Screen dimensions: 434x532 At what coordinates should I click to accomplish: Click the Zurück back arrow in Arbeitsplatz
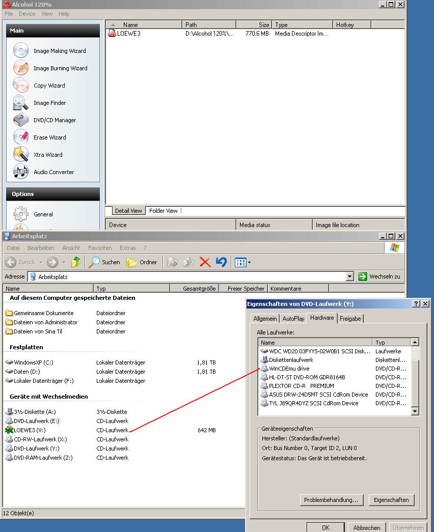tap(20, 262)
